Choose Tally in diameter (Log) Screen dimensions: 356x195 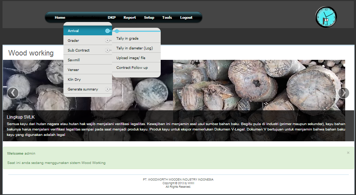134,48
